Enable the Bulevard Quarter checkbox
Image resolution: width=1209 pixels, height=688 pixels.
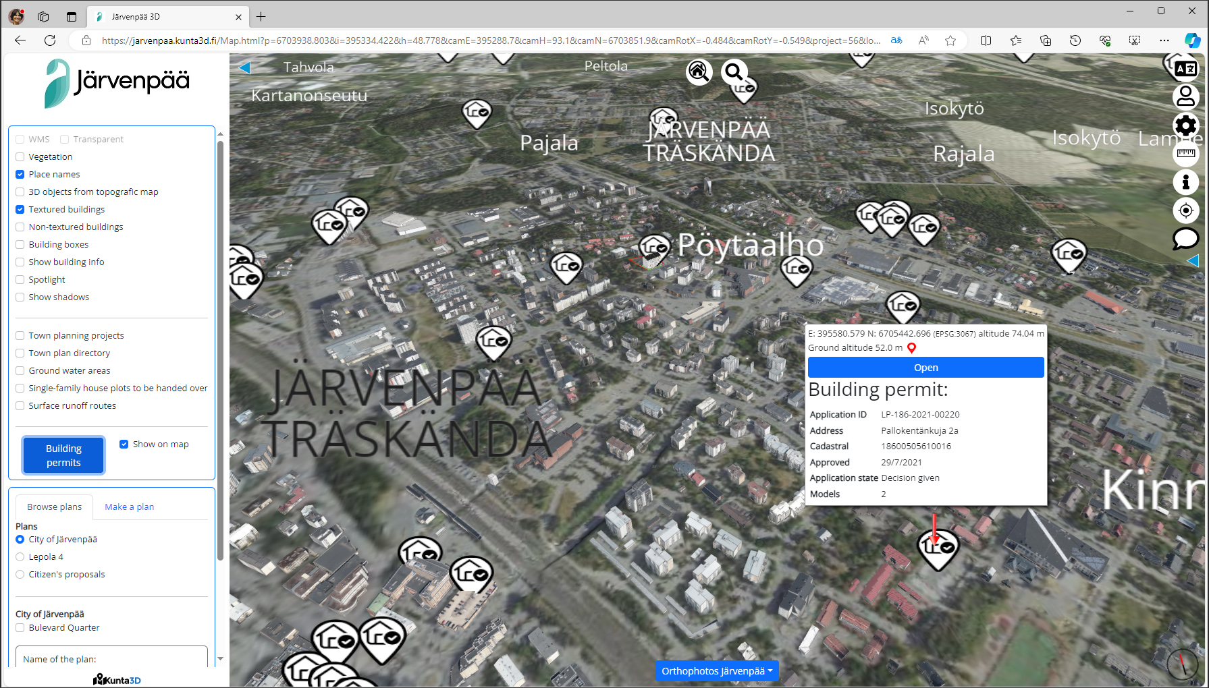[20, 627]
